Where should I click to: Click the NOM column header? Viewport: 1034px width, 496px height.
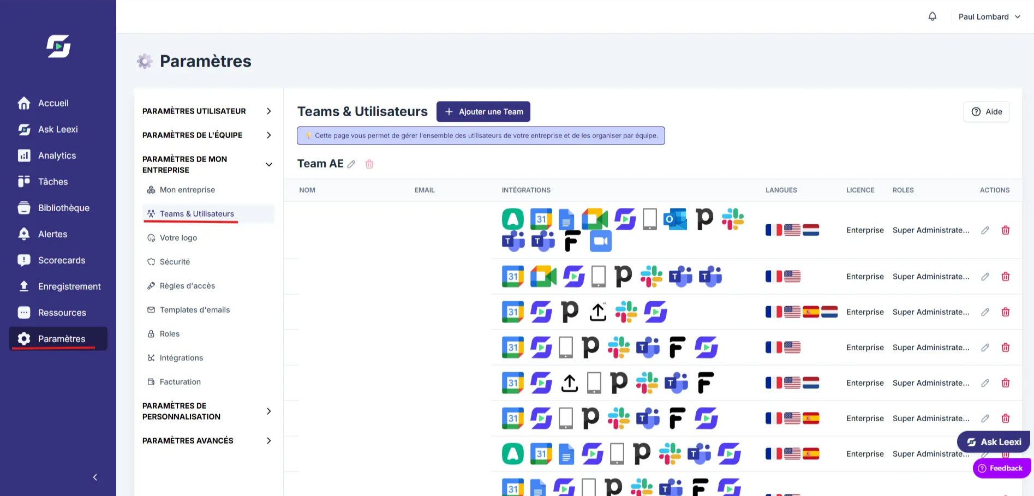pos(307,190)
